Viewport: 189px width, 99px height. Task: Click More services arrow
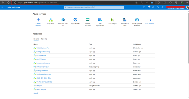[149, 20]
